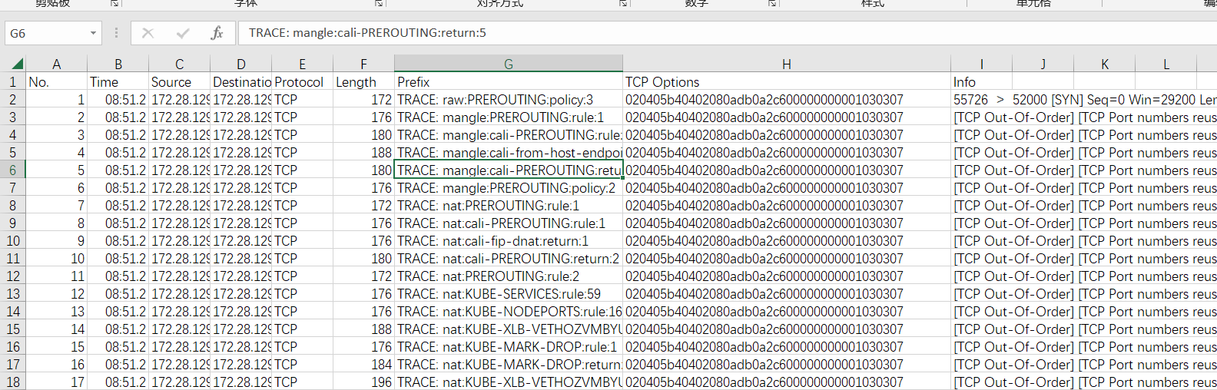This screenshot has width=1217, height=390.
Task: Open the 字体 group dialog launcher
Action: [379, 4]
